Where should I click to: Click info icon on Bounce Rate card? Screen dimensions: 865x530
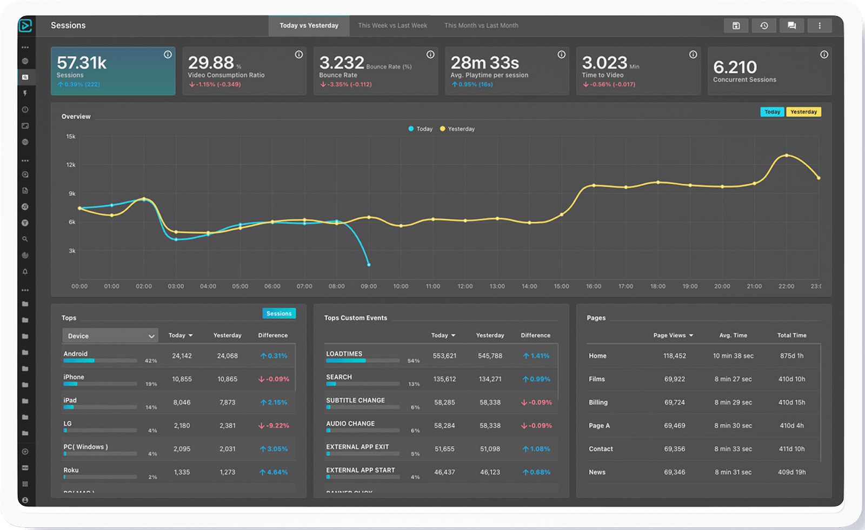point(430,55)
